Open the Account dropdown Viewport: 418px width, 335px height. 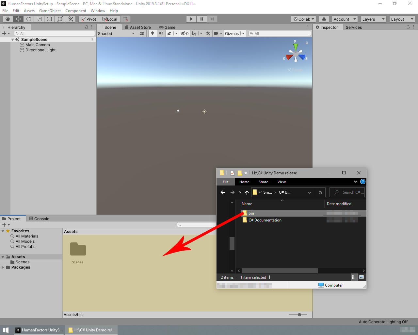point(345,19)
